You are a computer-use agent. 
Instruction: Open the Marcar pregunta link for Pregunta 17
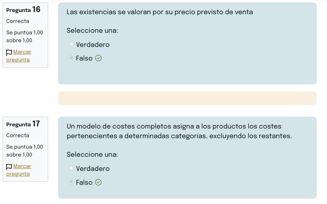[x=22, y=166]
